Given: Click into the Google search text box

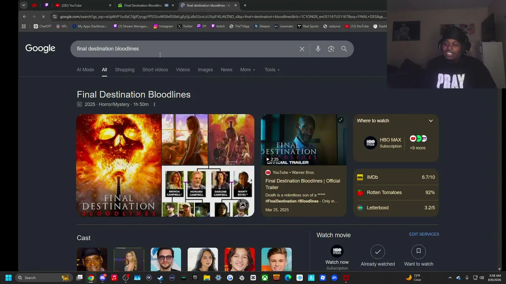Looking at the screenshot, I should (x=185, y=49).
